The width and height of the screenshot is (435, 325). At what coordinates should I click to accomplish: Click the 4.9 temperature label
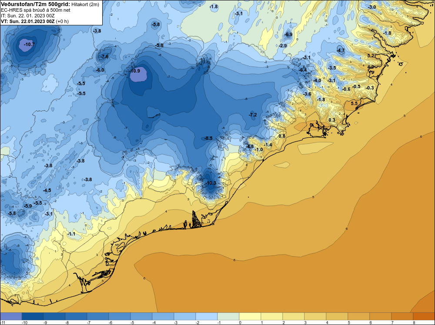pos(370,67)
